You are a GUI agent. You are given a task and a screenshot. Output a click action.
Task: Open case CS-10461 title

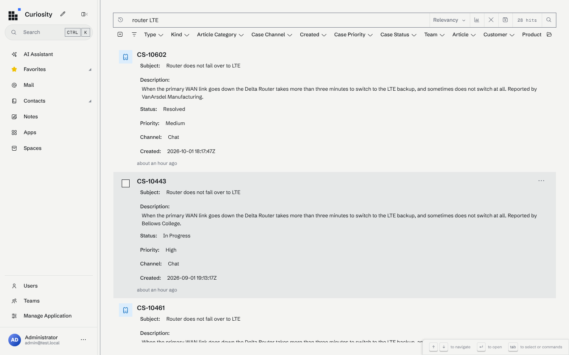click(151, 308)
